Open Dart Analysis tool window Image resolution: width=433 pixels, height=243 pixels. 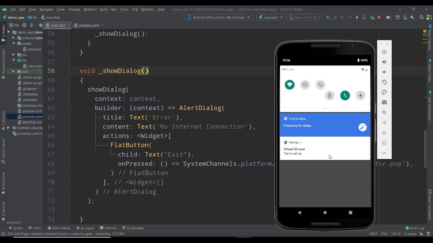click(59, 228)
